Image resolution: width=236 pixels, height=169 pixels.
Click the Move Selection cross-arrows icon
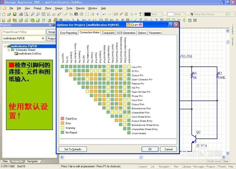[x=98, y=14]
